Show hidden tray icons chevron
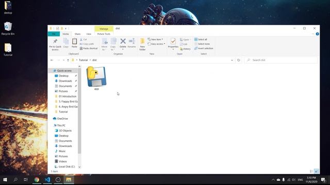 click(273, 180)
